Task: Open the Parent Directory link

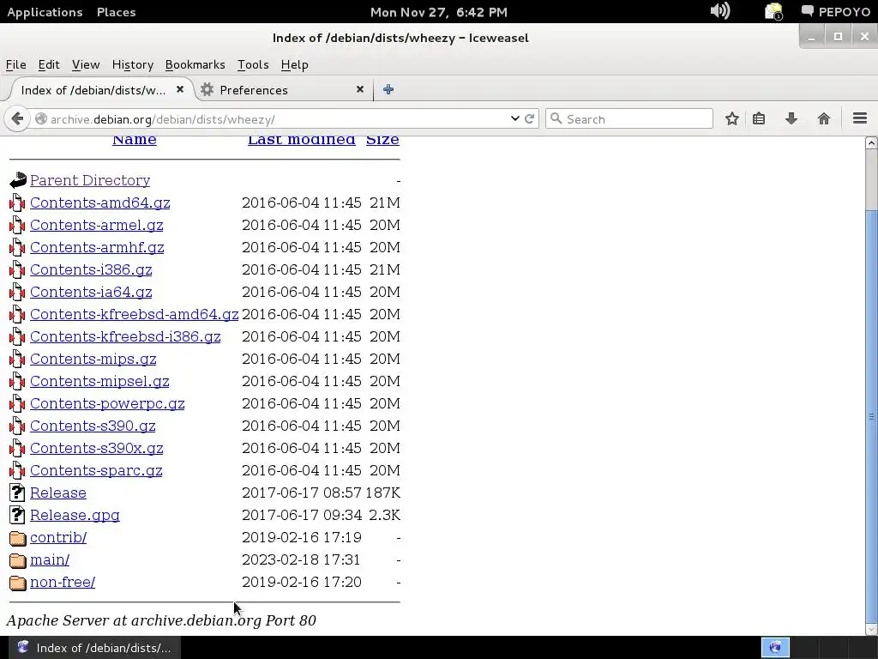Action: [x=90, y=180]
